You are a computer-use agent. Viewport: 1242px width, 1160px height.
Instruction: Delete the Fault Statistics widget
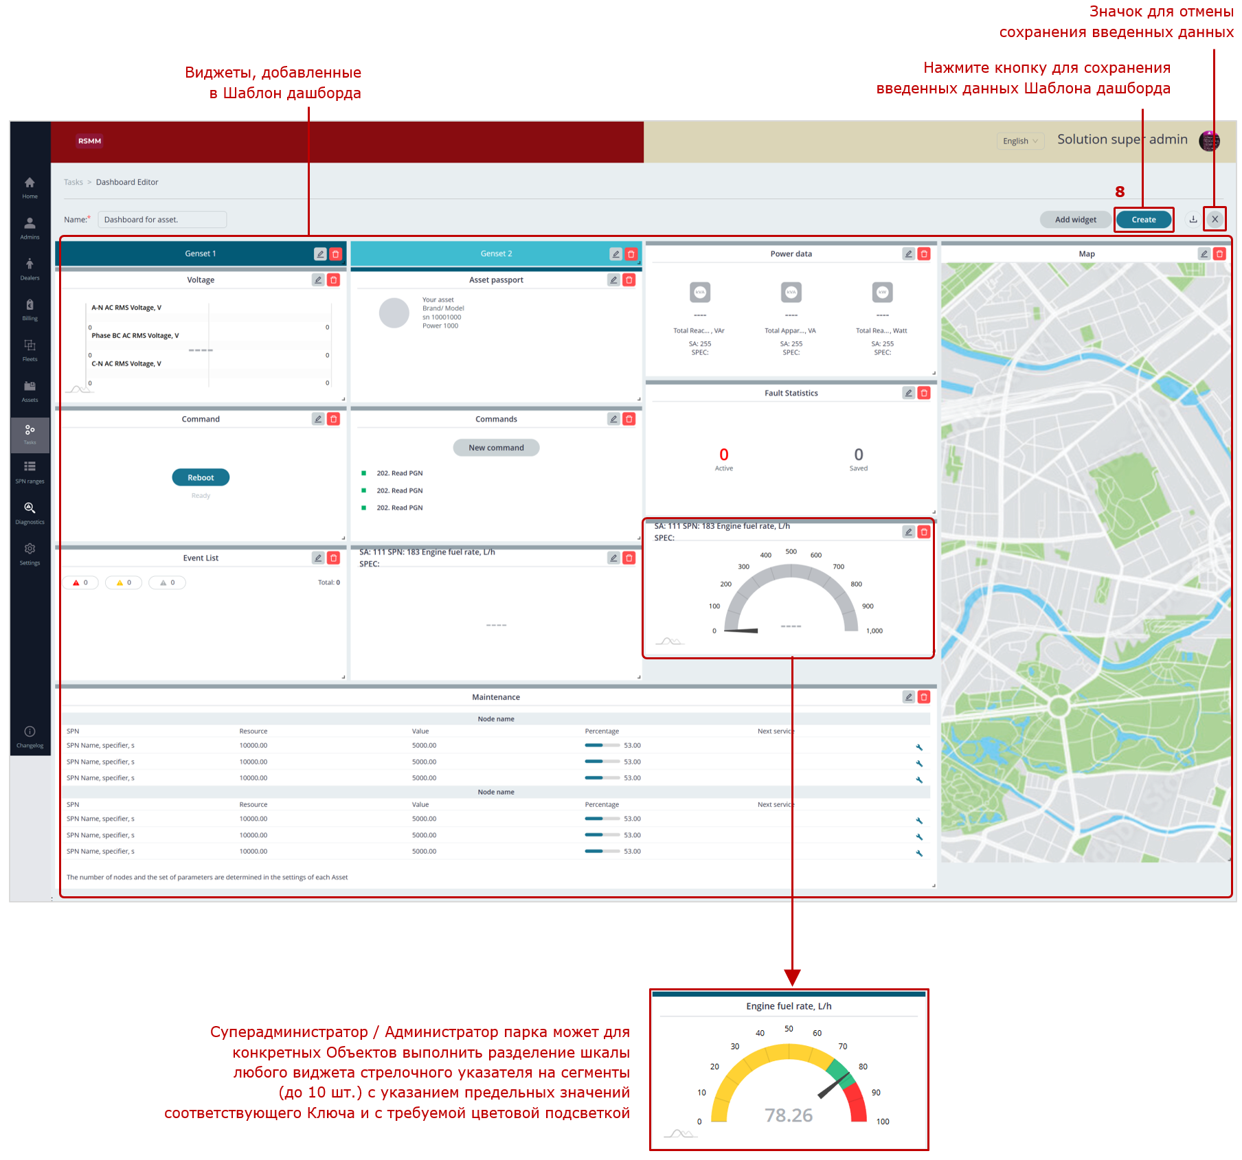coord(924,394)
